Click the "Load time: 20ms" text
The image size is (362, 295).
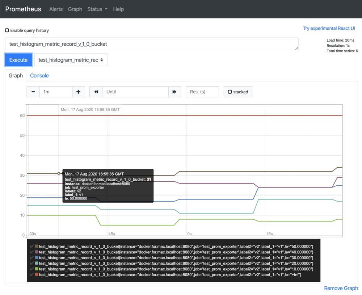[x=341, y=40]
